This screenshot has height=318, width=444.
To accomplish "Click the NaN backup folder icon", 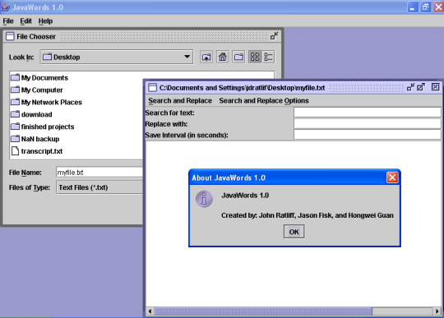I will pos(15,139).
